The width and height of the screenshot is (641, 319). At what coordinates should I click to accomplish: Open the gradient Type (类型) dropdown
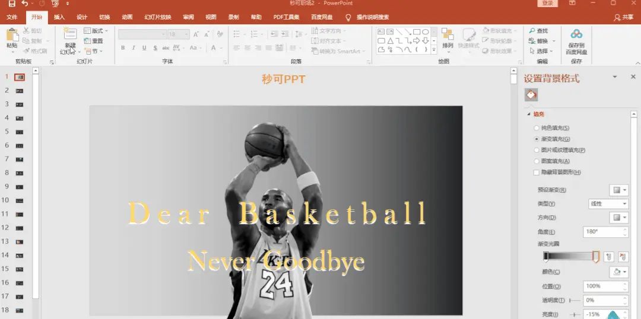[x=608, y=203]
